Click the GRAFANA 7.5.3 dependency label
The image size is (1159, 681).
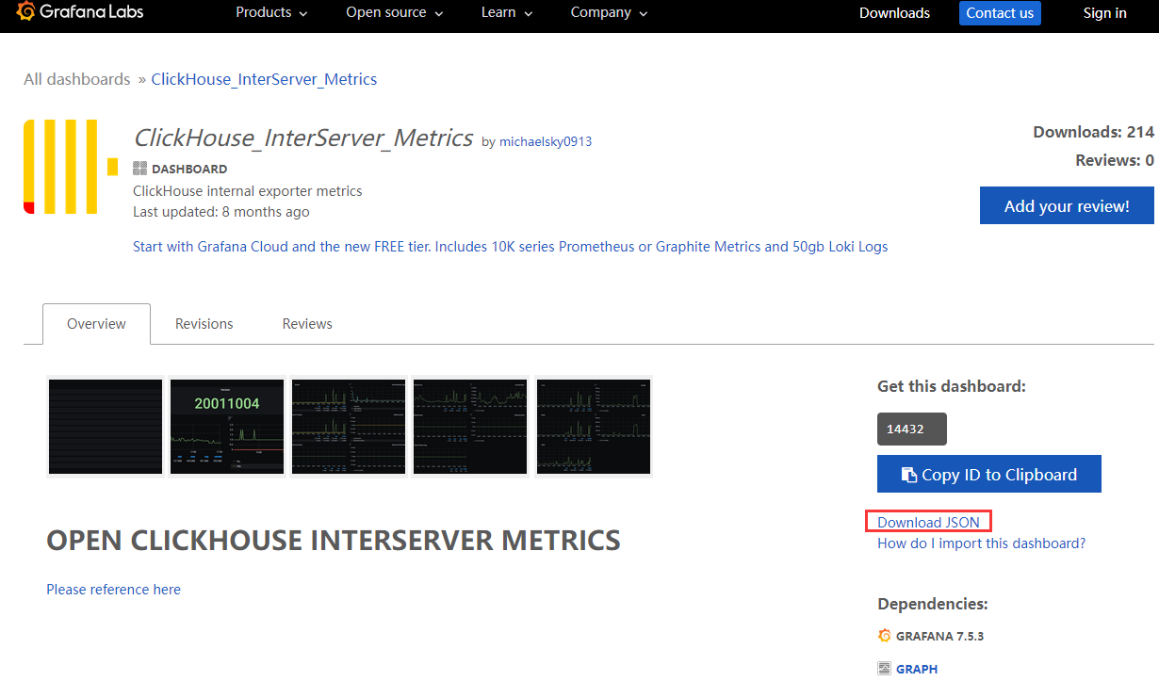pos(939,636)
